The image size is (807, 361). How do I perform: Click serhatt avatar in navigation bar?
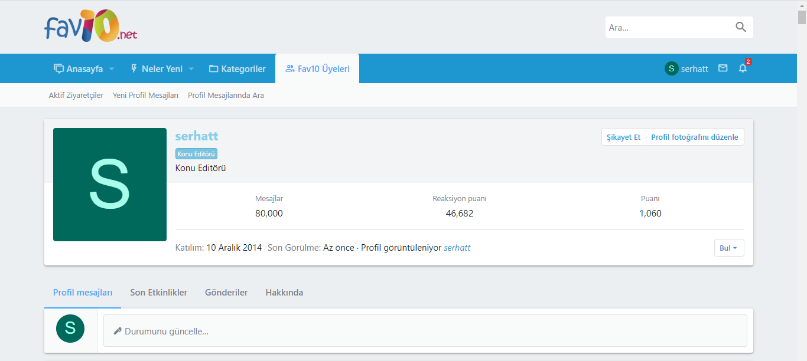pos(671,68)
